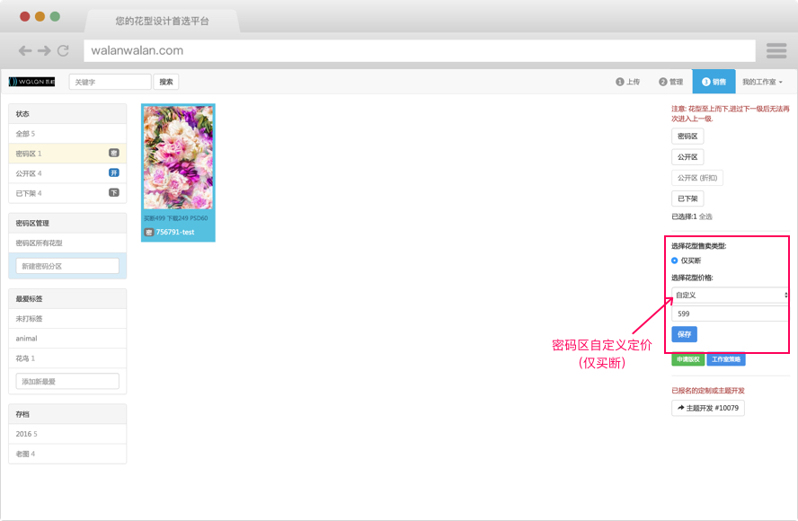This screenshot has width=798, height=521.
Task: Click the 下 badge beside 已下架
Action: pos(113,192)
